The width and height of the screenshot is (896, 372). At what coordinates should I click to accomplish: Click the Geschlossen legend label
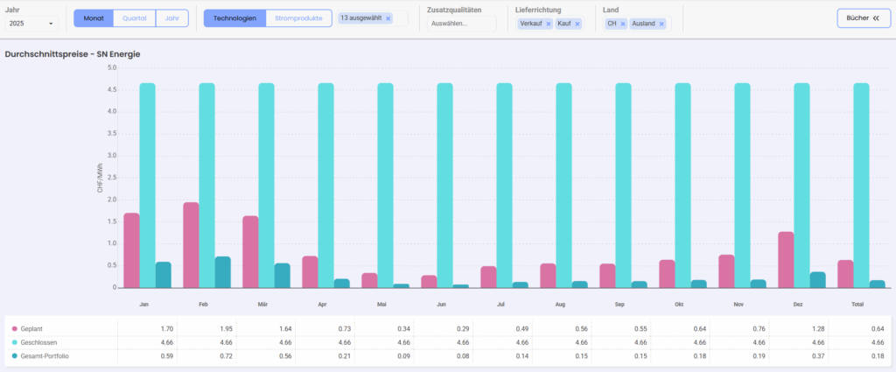[x=38, y=342]
